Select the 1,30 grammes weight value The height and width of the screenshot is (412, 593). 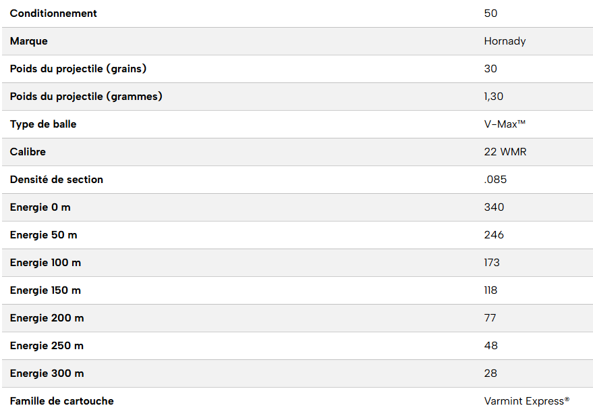pos(493,97)
